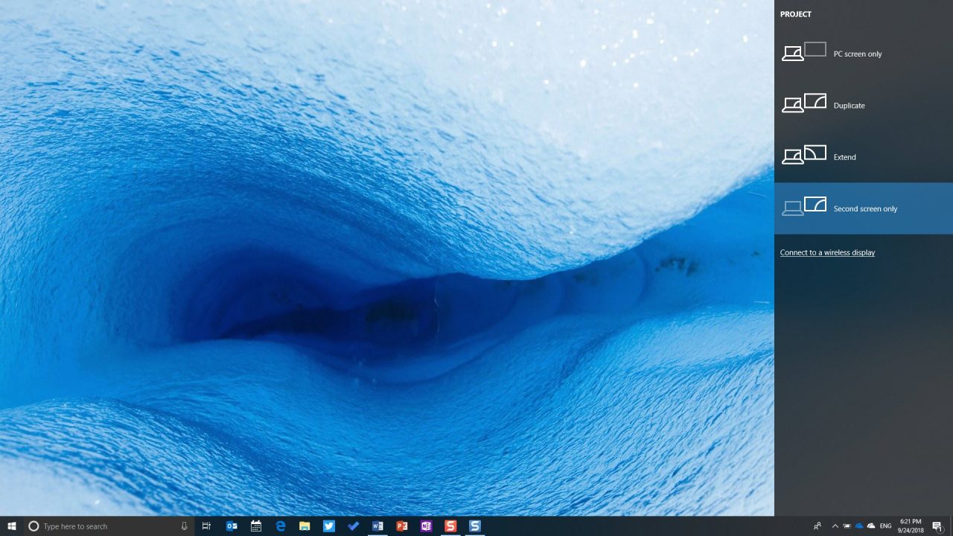Expand hidden system tray icons
Image resolution: width=953 pixels, height=536 pixels.
point(835,526)
